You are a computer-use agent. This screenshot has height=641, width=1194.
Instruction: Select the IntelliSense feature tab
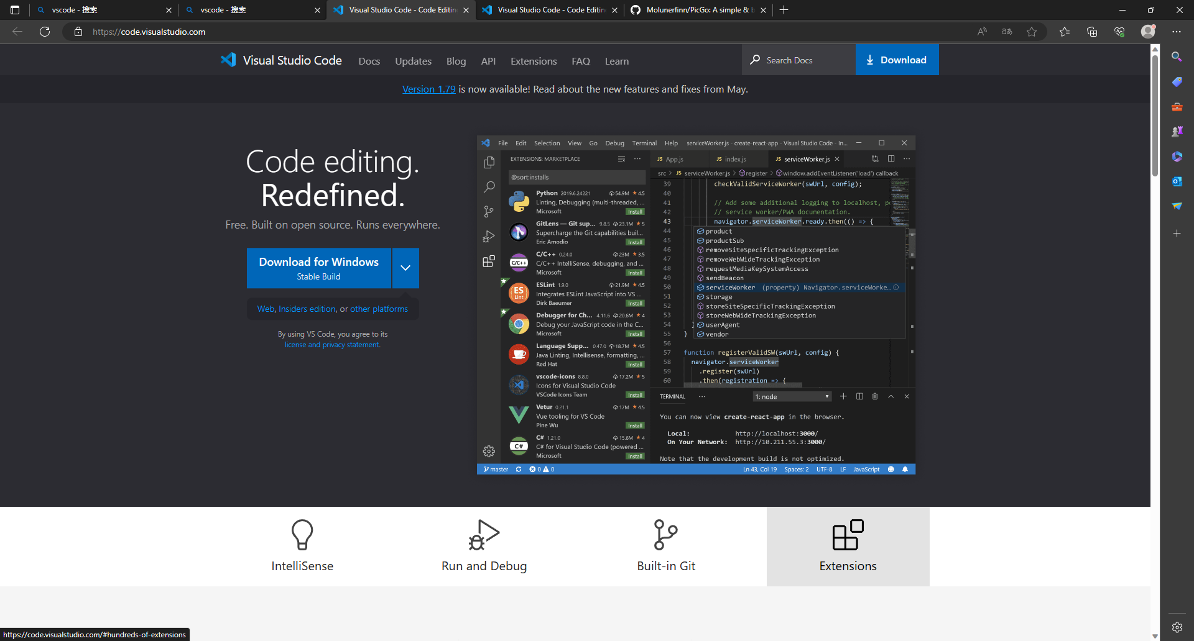(302, 547)
